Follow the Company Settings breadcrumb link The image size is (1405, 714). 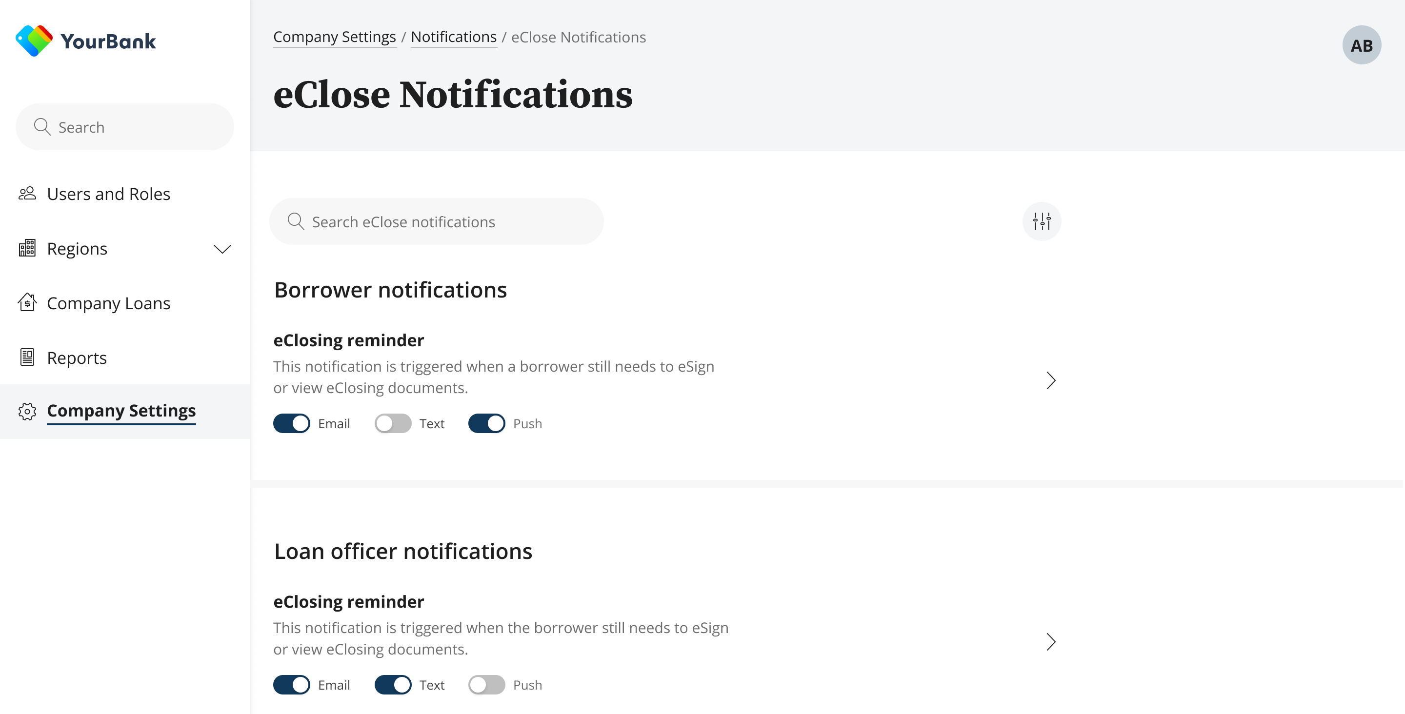point(334,37)
